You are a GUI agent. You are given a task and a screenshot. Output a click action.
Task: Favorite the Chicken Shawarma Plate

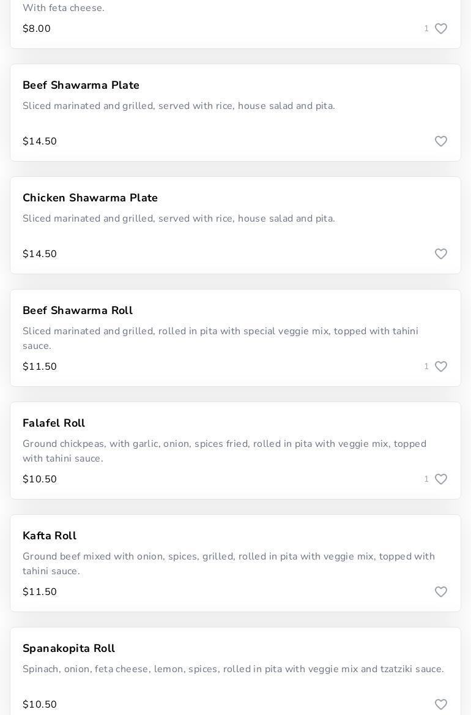440,254
